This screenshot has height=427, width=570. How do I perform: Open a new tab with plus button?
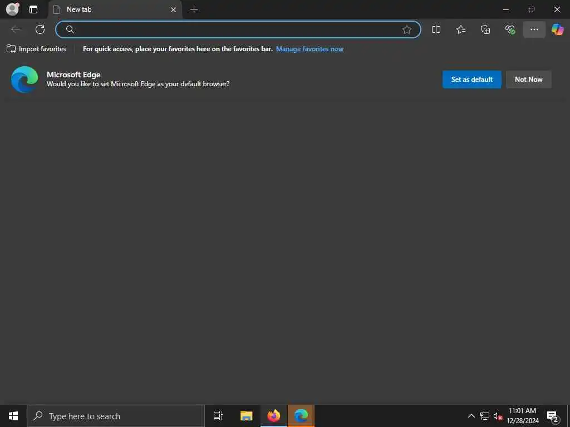(194, 9)
